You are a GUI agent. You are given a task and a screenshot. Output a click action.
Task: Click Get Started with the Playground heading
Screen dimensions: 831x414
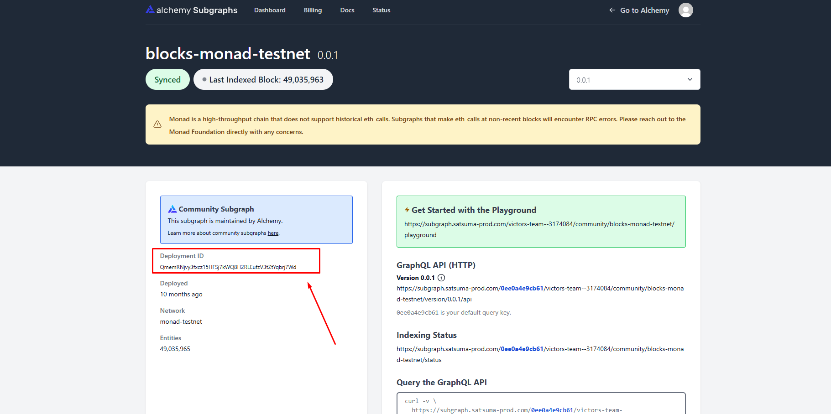pyautogui.click(x=474, y=210)
